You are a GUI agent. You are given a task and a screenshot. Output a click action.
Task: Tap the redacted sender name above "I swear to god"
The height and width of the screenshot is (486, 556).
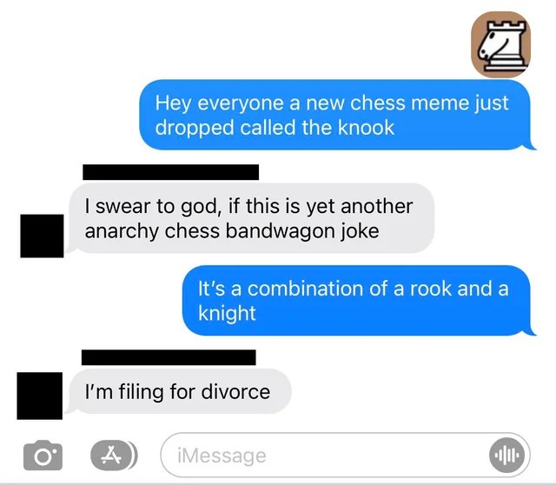pos(170,172)
